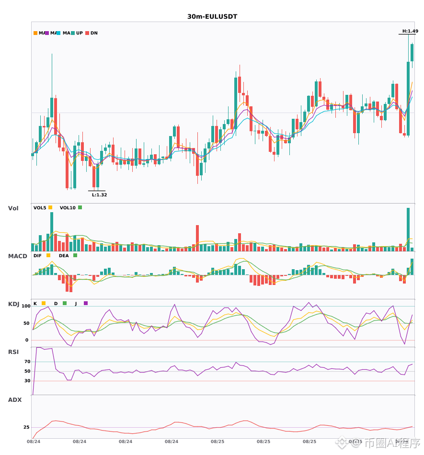The image size is (424, 455).
Task: Click the DIF legend text
Action: (37, 256)
